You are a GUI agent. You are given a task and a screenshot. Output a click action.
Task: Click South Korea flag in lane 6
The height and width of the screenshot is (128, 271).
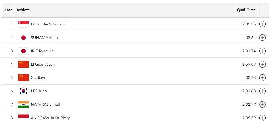pyautogui.click(x=23, y=91)
